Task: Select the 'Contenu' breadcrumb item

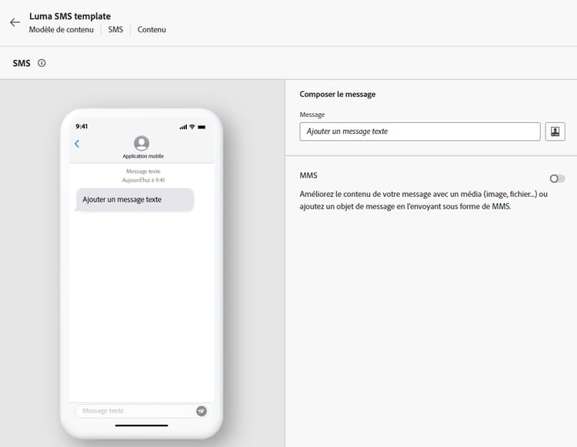Action: (x=152, y=29)
